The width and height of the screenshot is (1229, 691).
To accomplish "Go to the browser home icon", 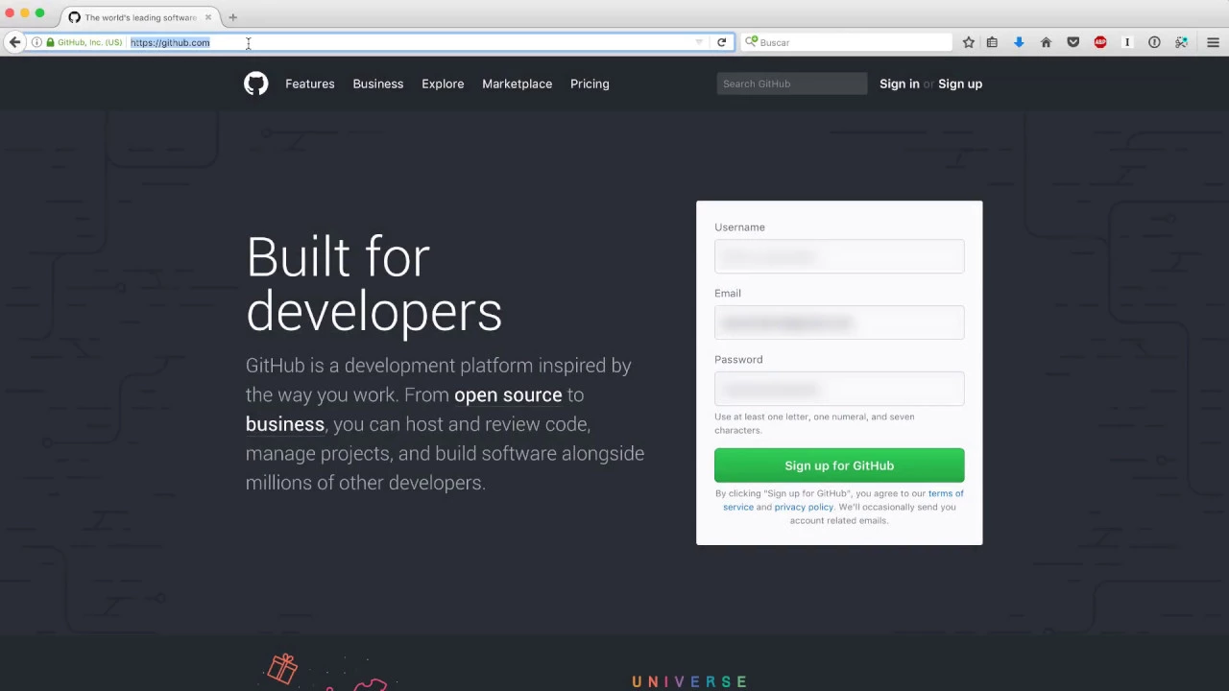I will click(x=1046, y=42).
